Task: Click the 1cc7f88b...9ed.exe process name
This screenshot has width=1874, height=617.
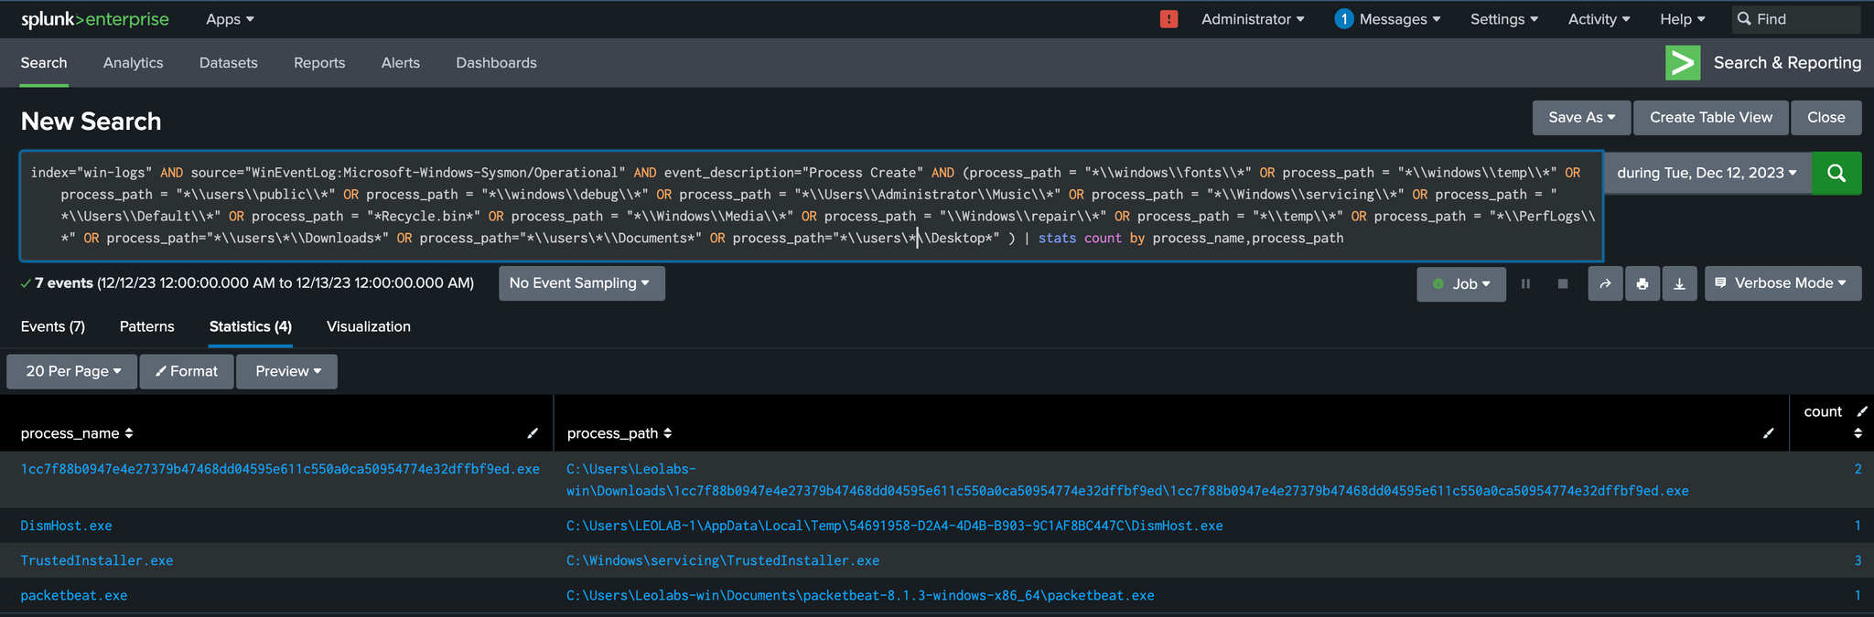Action: [280, 469]
